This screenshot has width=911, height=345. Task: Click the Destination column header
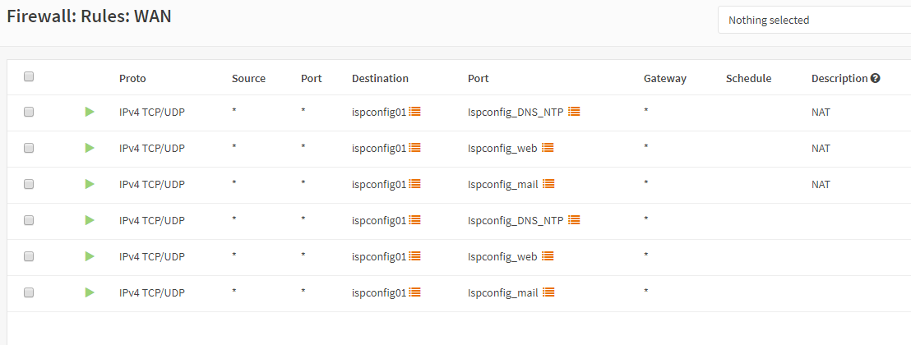380,78
